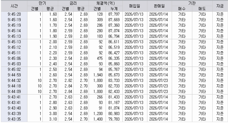Click the 시간 column header
Viewport: 228px width, 123px height.
tap(14, 6)
